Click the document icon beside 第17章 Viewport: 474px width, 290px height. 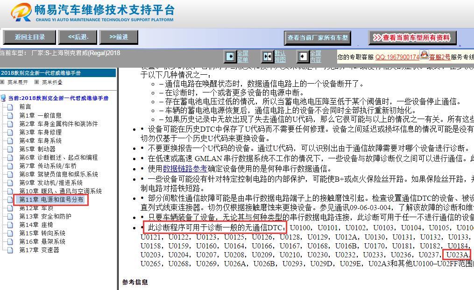pyautogui.click(x=10, y=250)
